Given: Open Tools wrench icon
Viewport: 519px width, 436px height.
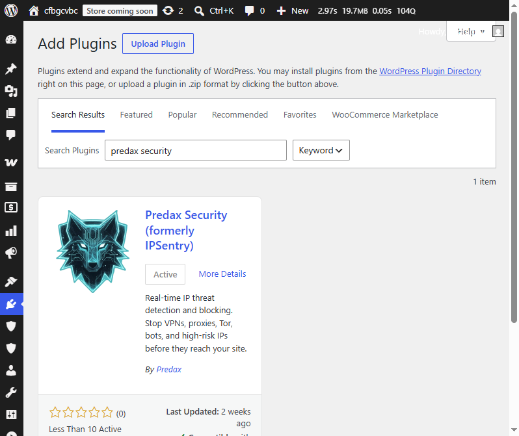Looking at the screenshot, I should 11,392.
